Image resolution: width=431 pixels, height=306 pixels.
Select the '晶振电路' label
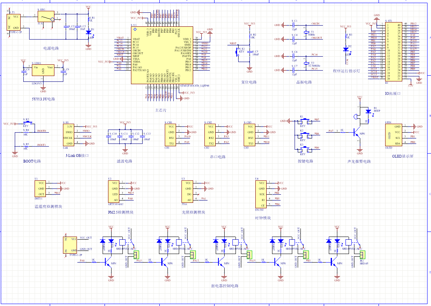[x=304, y=82]
